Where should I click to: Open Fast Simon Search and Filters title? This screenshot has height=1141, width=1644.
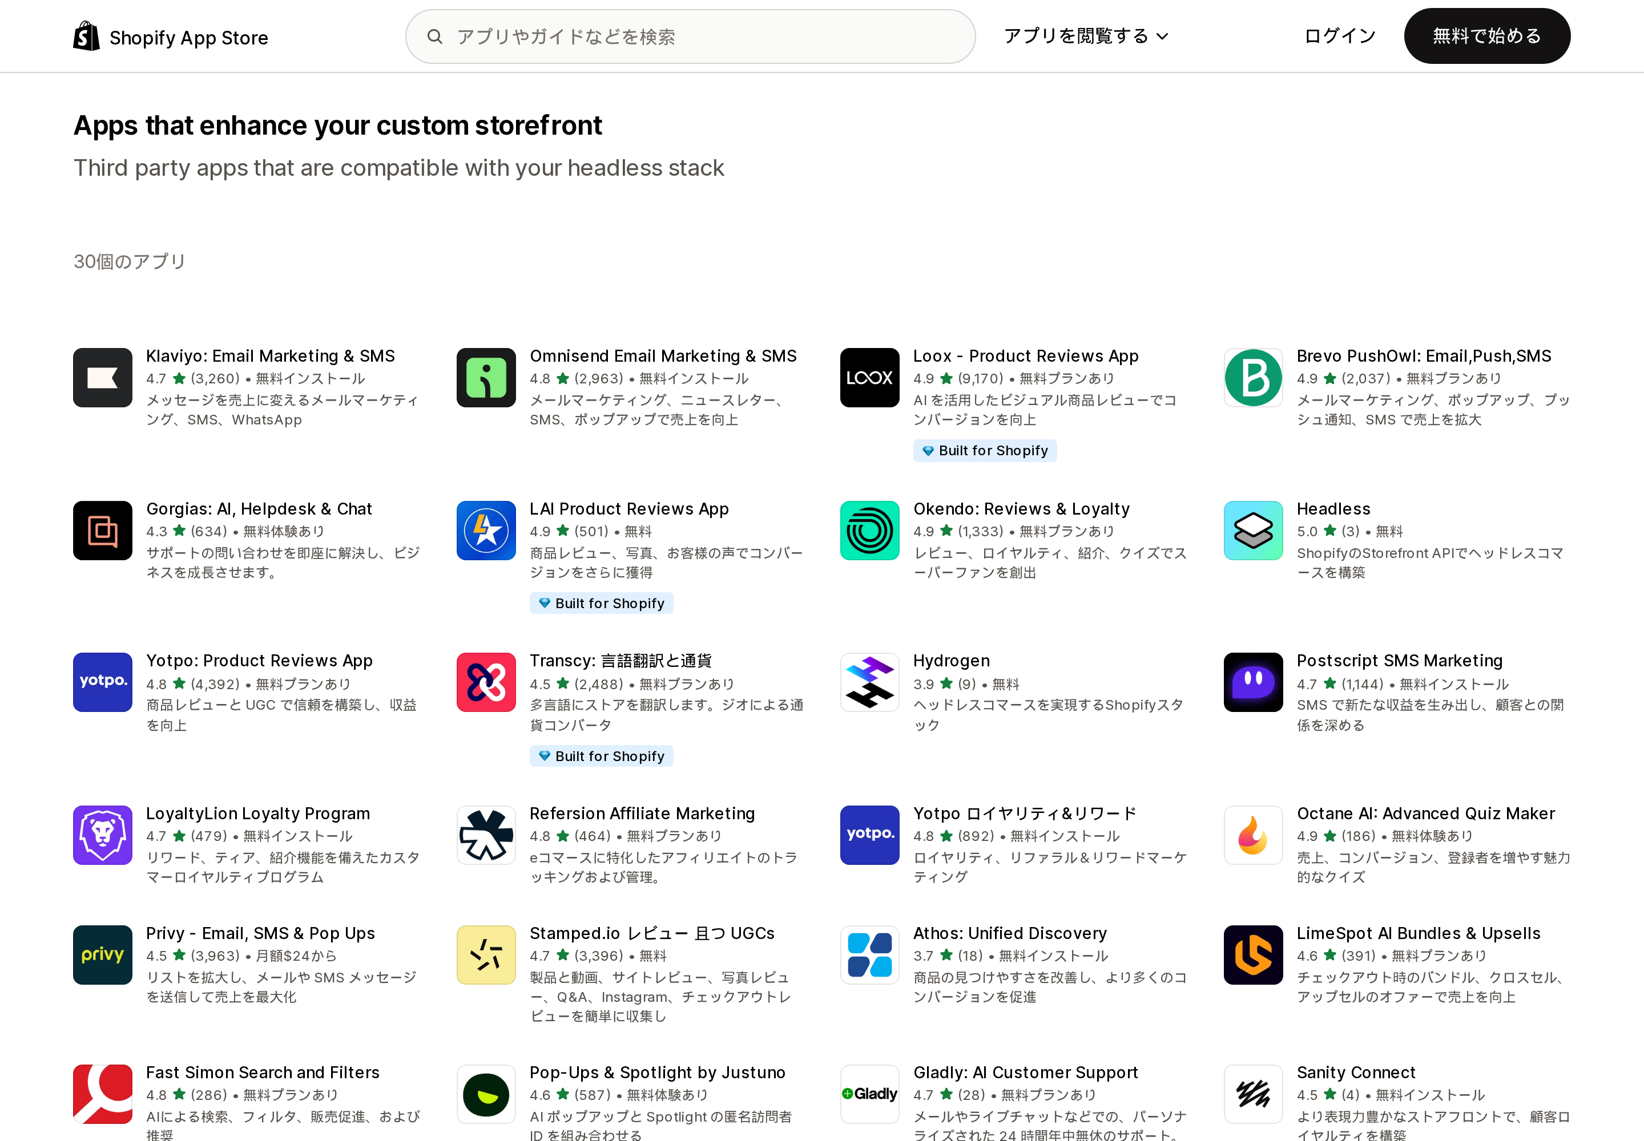(x=263, y=1073)
